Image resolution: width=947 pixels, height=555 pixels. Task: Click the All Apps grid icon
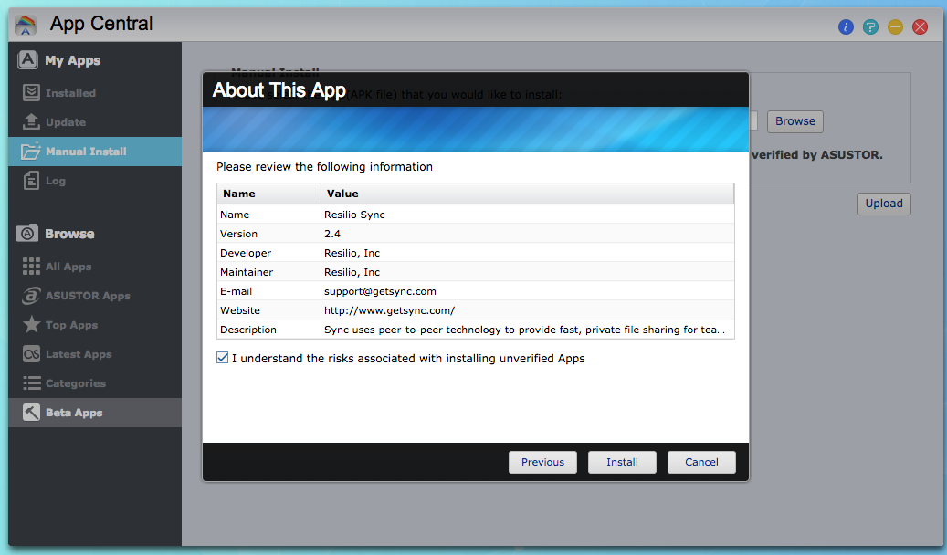31,266
